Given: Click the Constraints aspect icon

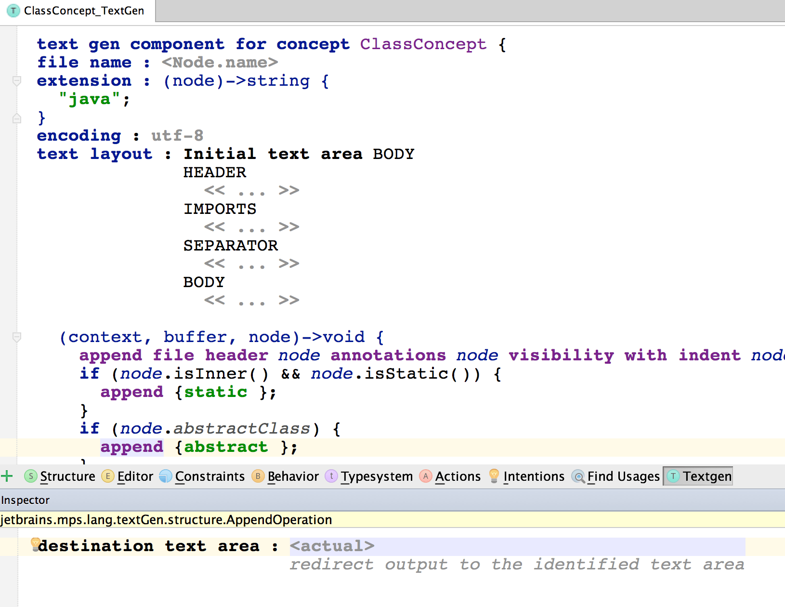Looking at the screenshot, I should (165, 476).
